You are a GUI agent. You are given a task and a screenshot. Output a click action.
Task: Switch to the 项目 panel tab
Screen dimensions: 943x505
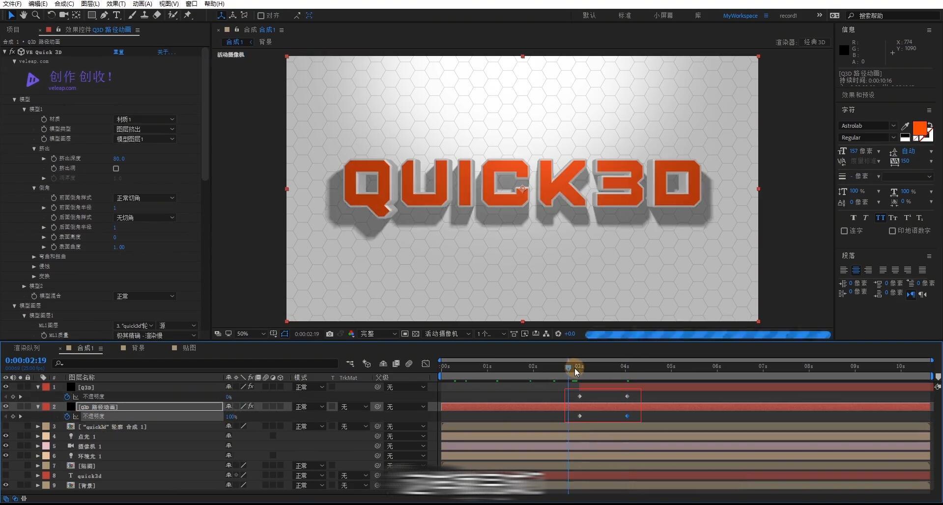13,29
